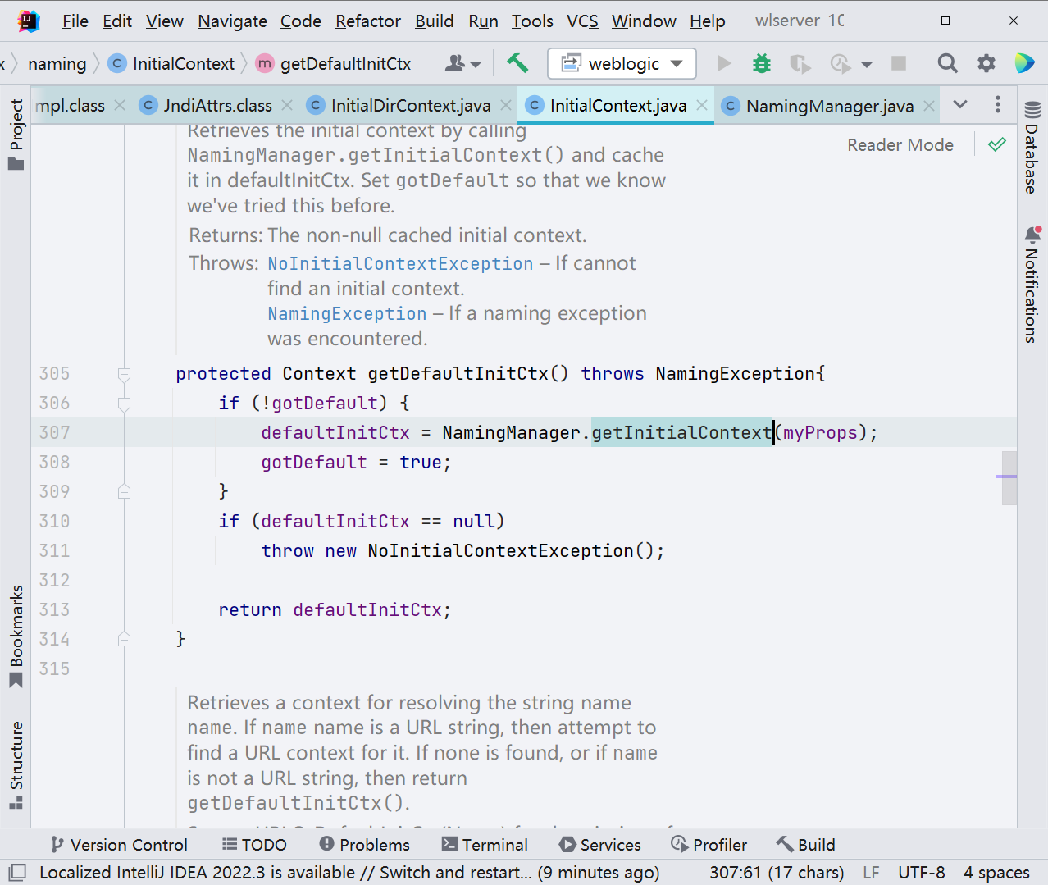Viewport: 1048px width, 885px height.
Task: Open the Terminal tool window
Action: [x=485, y=845]
